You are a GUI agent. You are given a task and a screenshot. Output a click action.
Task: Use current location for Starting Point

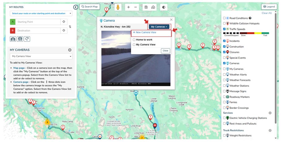pos(64,22)
